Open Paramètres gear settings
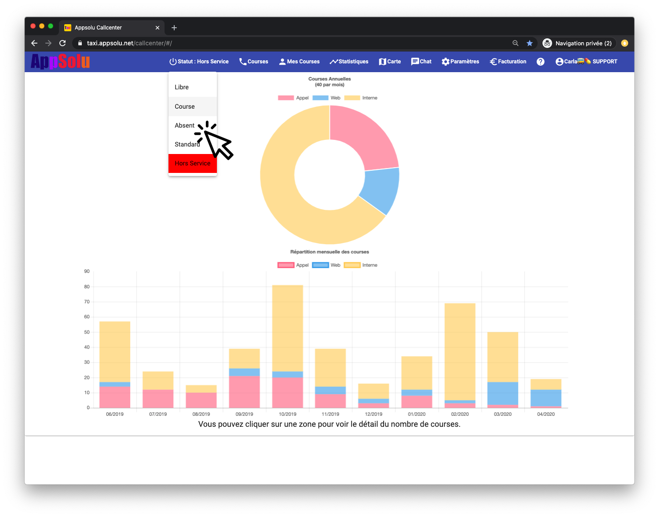This screenshot has width=659, height=517. (x=460, y=62)
